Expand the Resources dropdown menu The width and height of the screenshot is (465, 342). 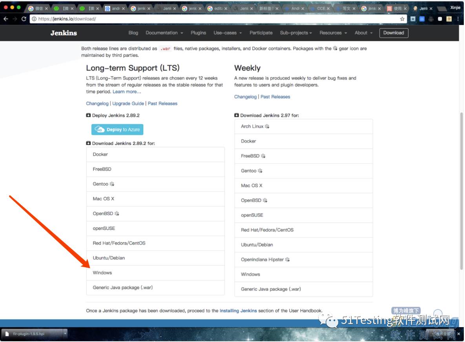pyautogui.click(x=333, y=33)
